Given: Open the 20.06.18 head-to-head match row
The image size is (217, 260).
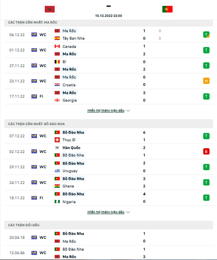Looking at the screenshot, I should (108, 237).
